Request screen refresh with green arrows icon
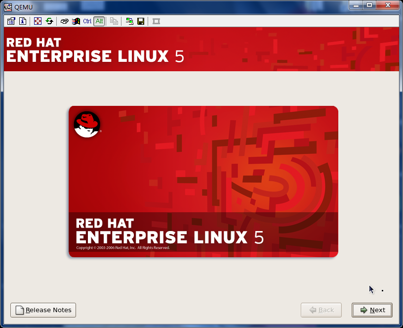The image size is (403, 328). coord(49,21)
